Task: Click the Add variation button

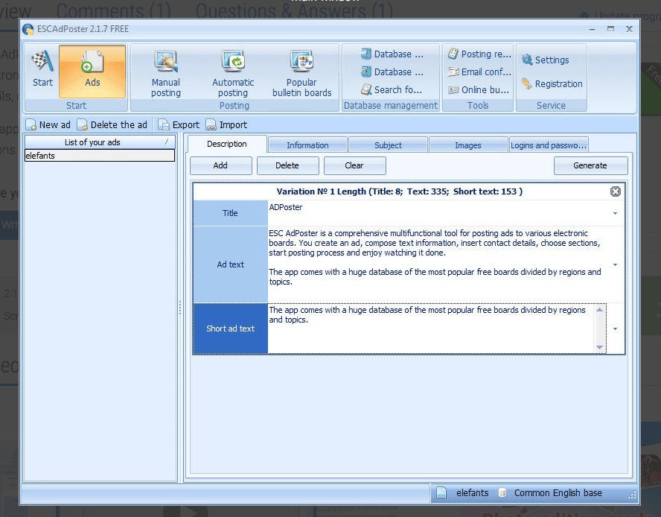Action: [220, 165]
